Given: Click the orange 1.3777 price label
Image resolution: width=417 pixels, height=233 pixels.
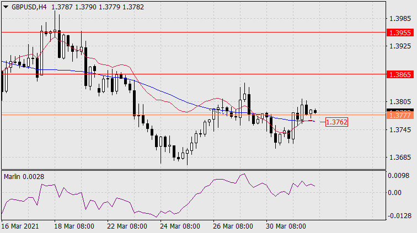Looking at the screenshot, I should (x=400, y=115).
